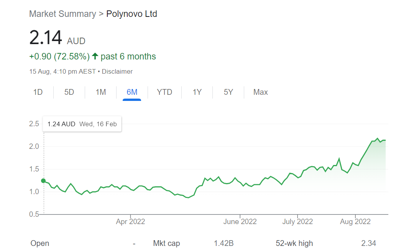This screenshot has width=401, height=249.
Task: Click the 52-wk high value 2.34
Action: (x=368, y=243)
